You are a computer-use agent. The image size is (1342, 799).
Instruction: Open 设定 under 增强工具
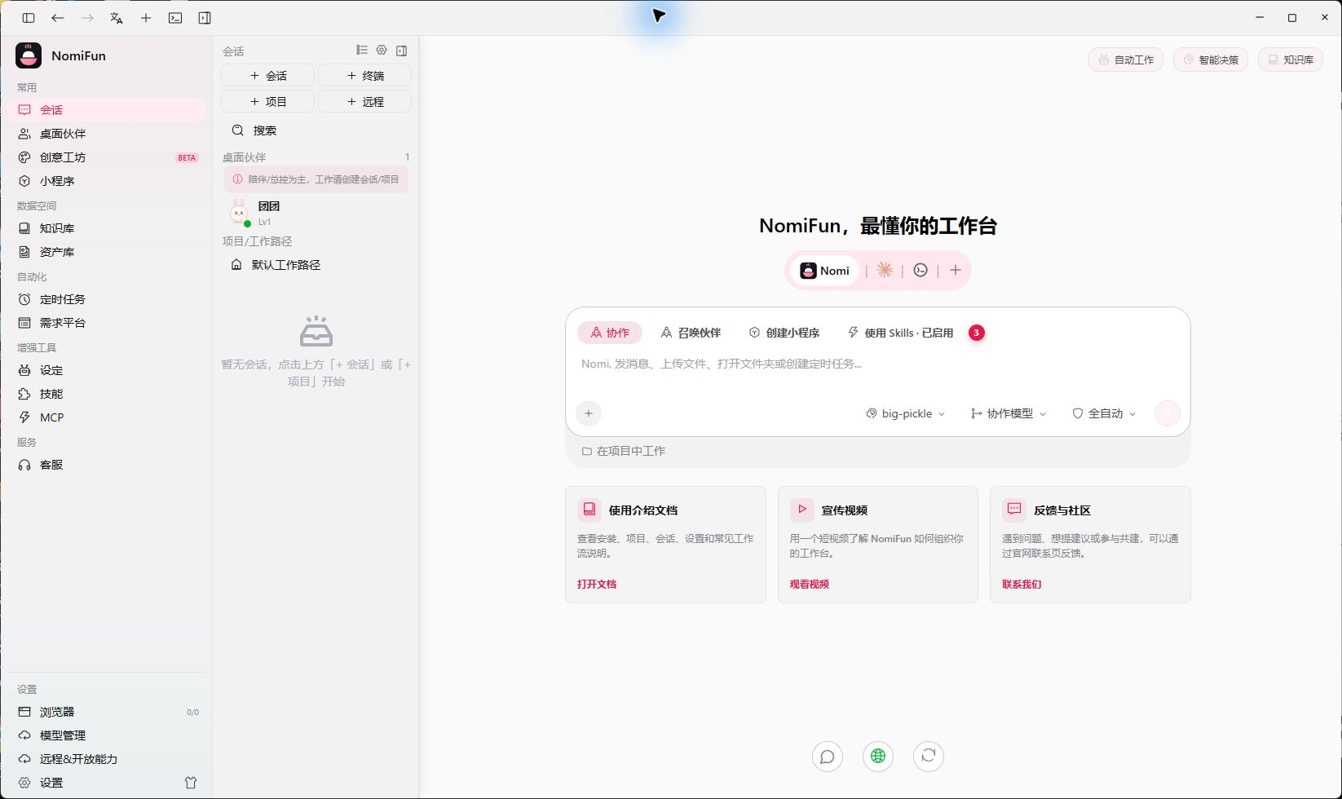pos(108,370)
